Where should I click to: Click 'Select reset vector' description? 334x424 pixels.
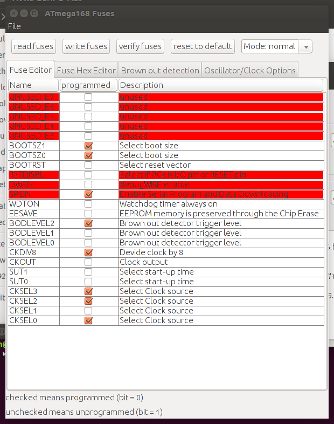155,165
